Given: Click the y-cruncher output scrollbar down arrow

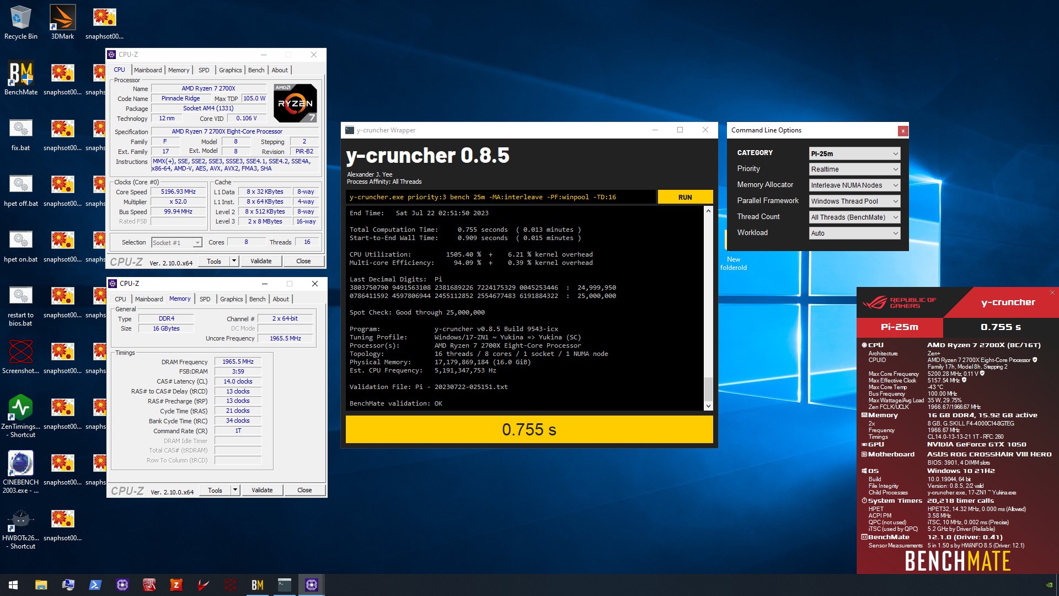Looking at the screenshot, I should pos(708,406).
